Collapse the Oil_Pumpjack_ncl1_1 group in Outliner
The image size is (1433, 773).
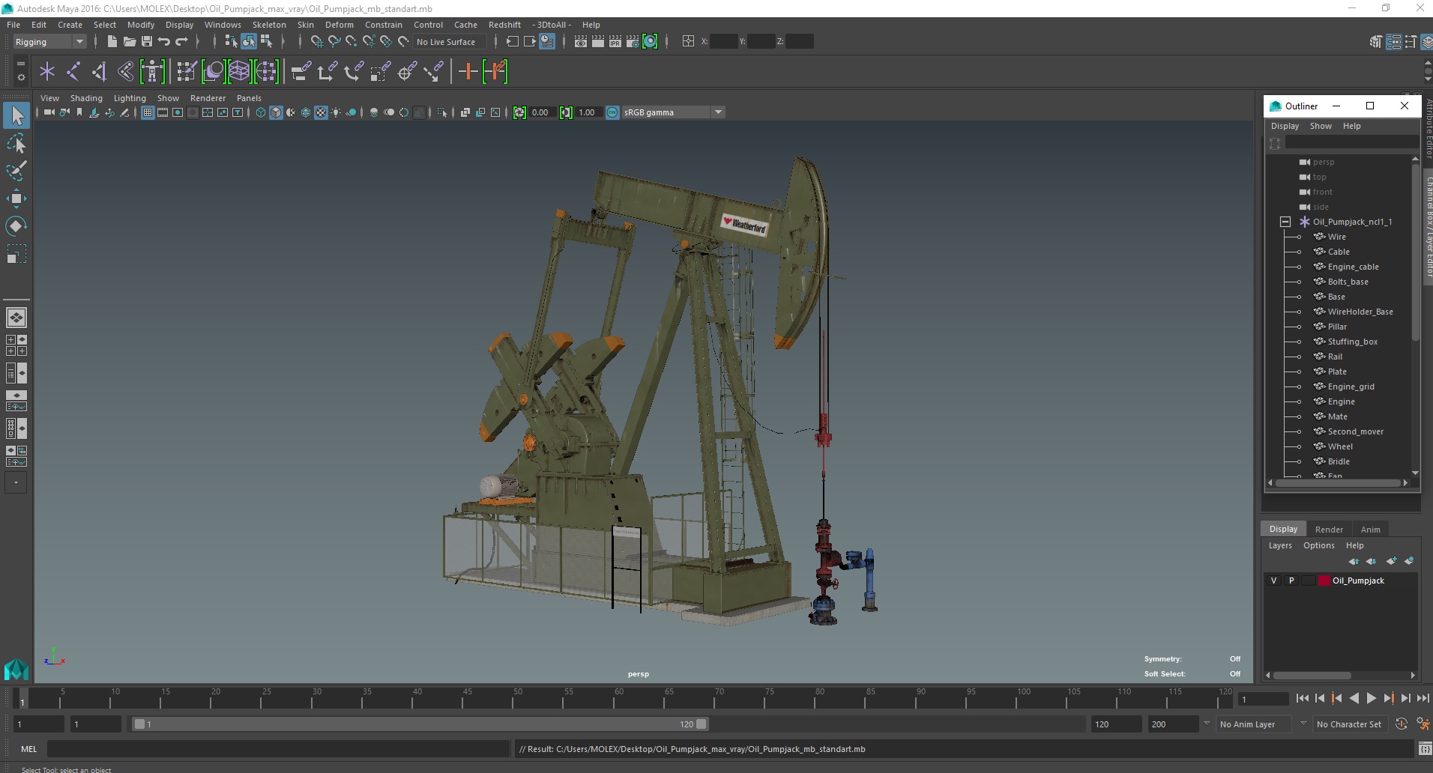click(x=1285, y=222)
